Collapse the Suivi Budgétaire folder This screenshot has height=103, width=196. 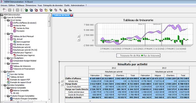[5, 58]
